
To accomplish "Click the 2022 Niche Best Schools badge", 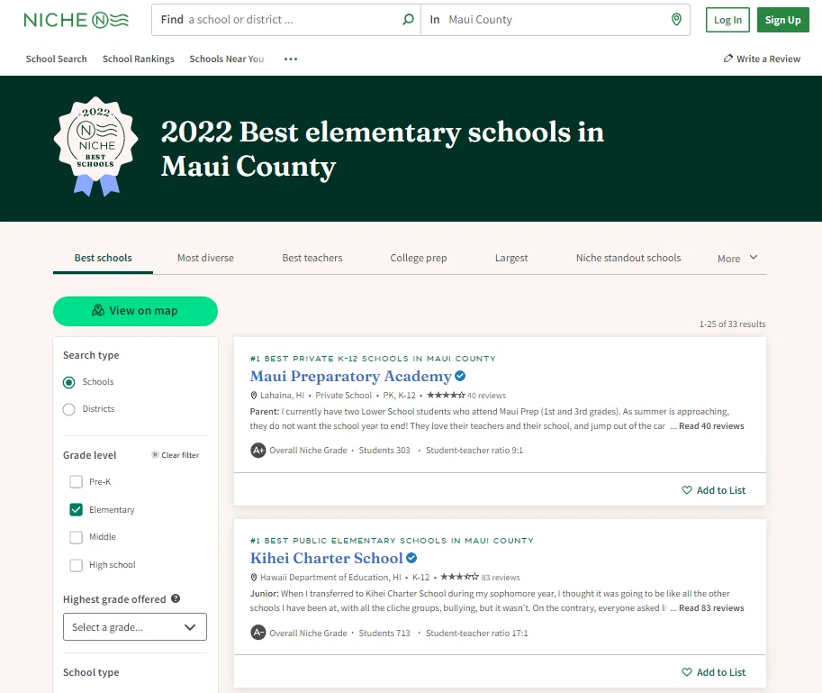I will point(96,146).
